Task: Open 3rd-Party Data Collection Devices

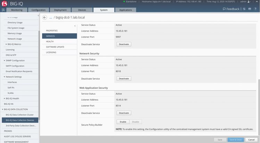Action: point(21,126)
